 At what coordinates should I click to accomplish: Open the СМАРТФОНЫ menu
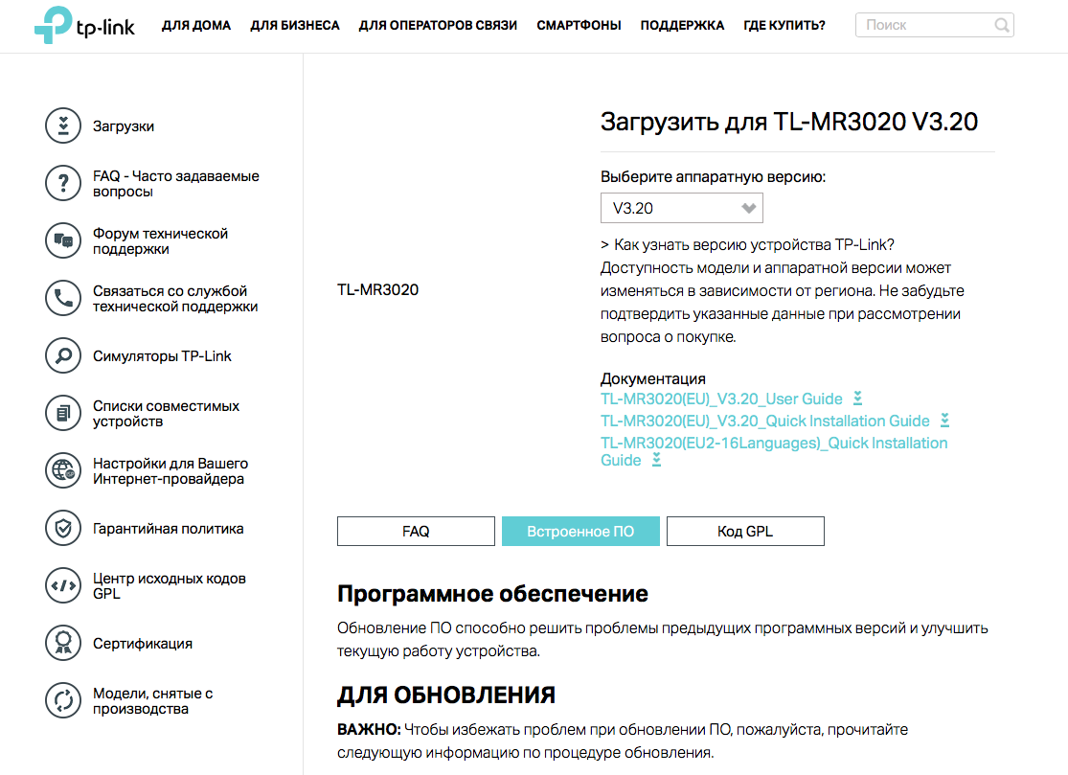579,25
